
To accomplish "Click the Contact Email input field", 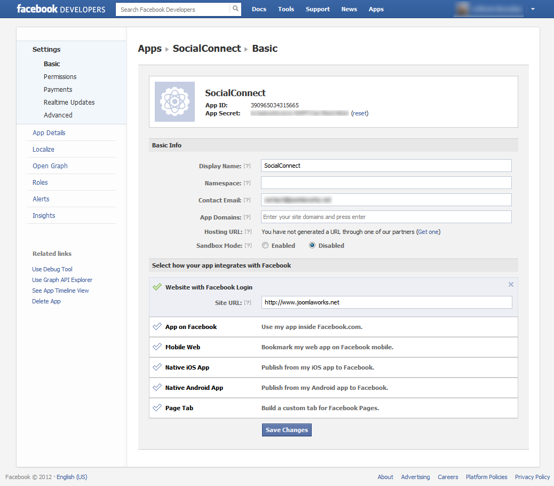I will pos(386,200).
